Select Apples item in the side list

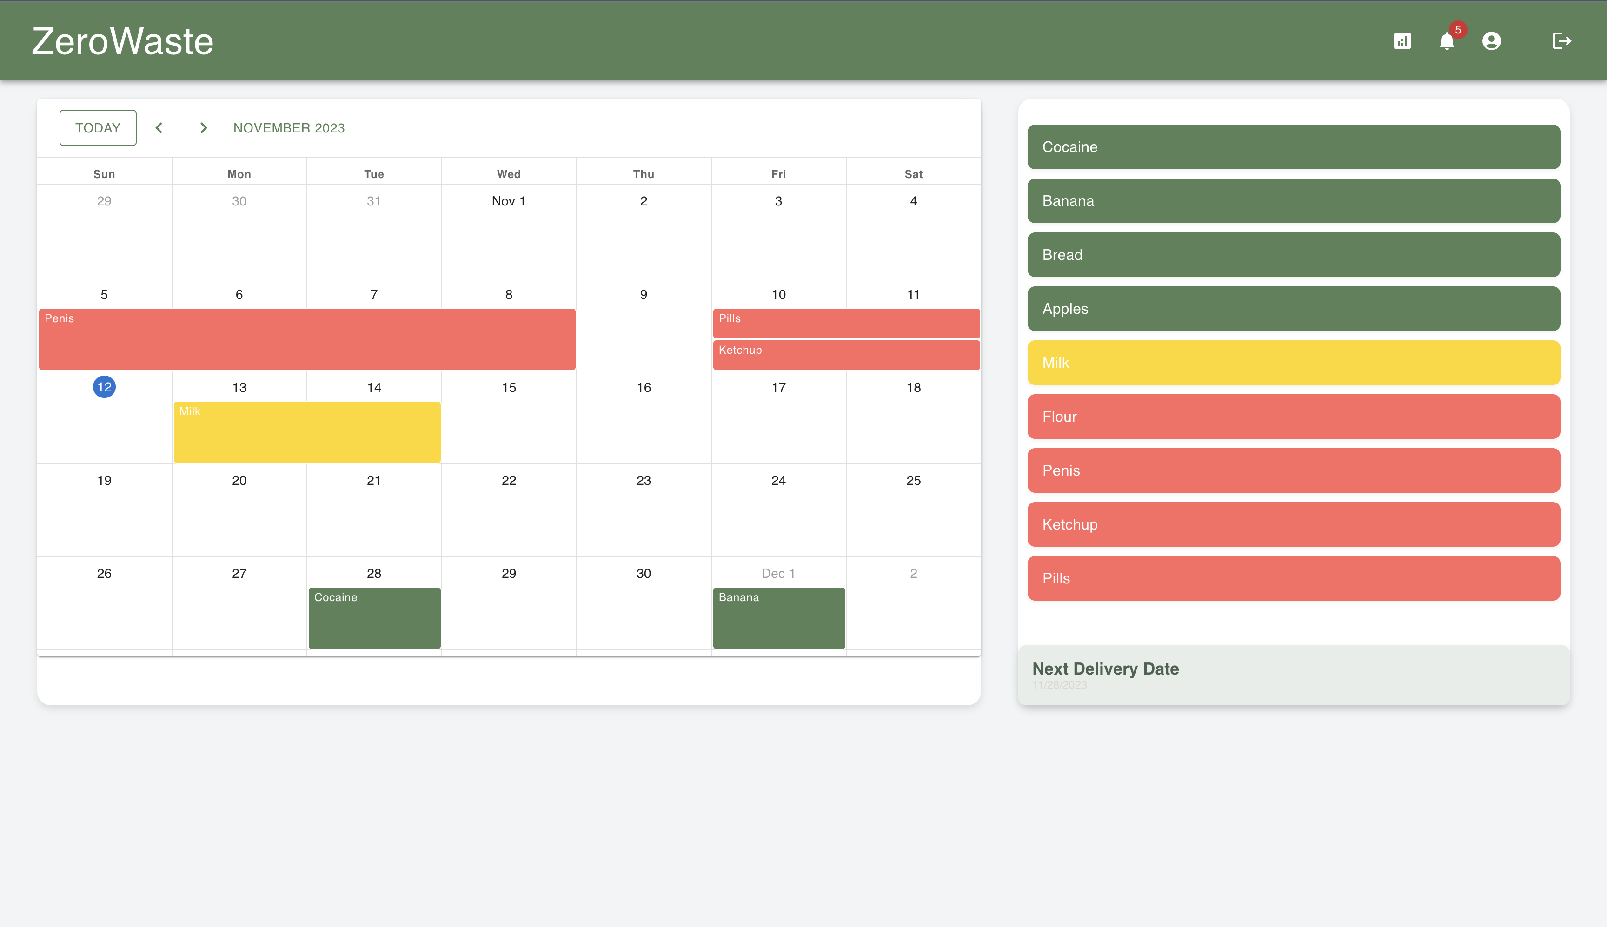pyautogui.click(x=1293, y=309)
